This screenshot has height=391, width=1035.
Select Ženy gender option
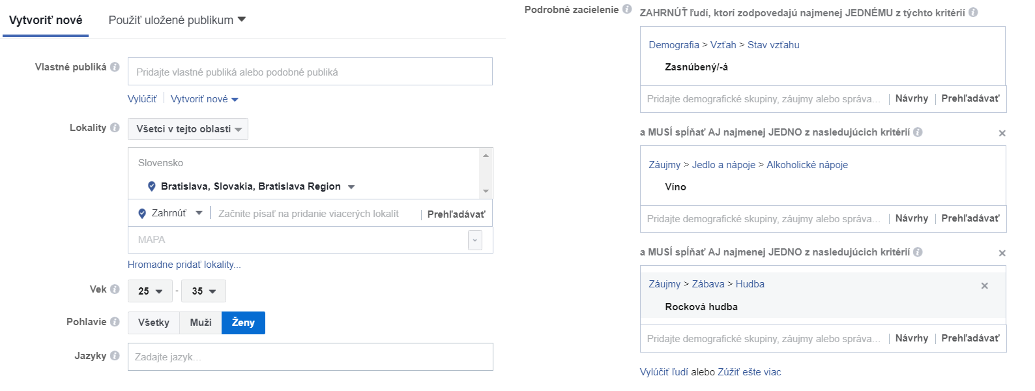point(243,323)
